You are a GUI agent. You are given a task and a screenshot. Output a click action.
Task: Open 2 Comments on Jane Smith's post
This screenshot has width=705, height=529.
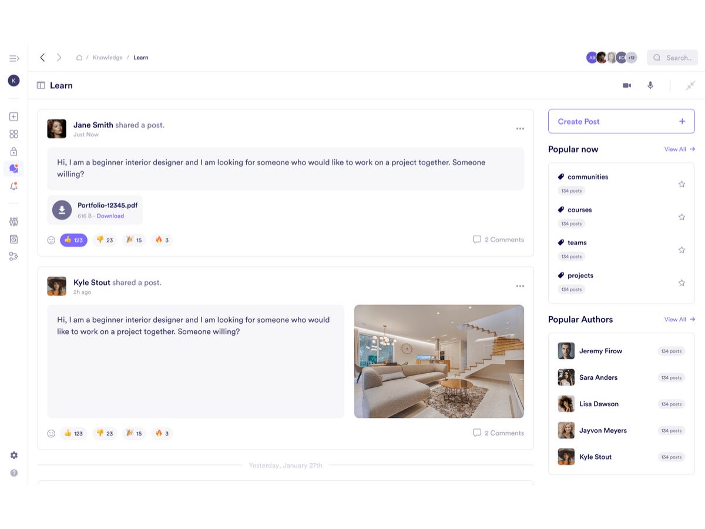pos(498,240)
